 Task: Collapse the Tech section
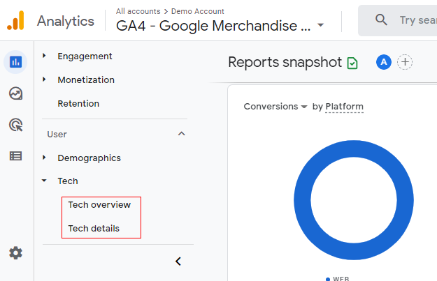coord(44,181)
